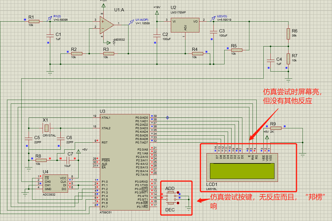The image size is (332, 221).
Task: Click the ADC0832 chip U4 body
Action: click(x=55, y=184)
